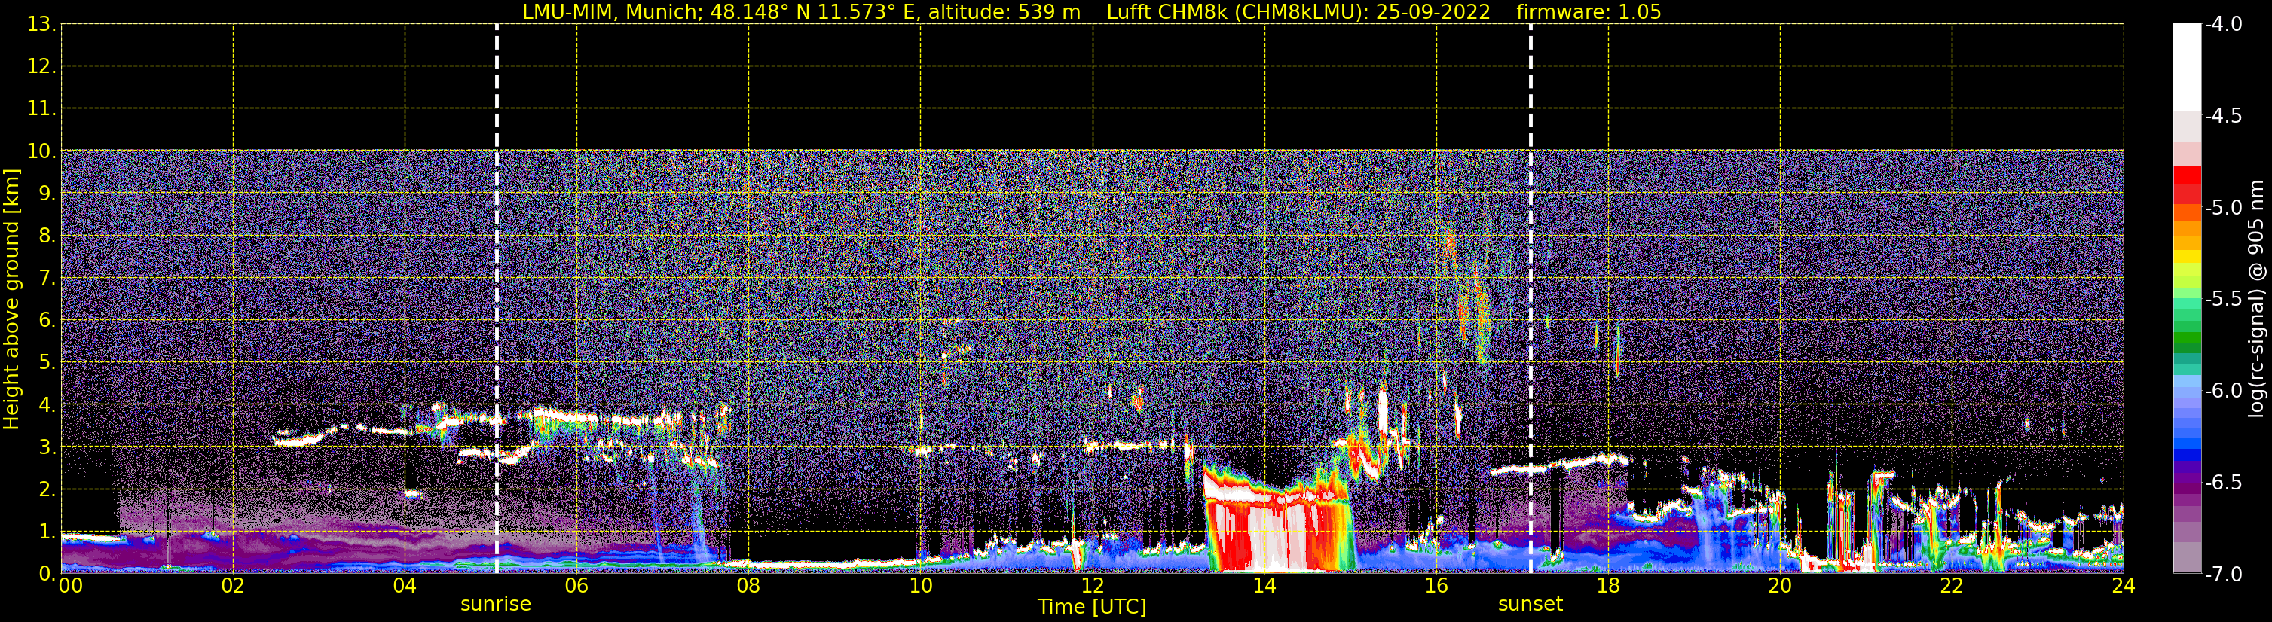2272x622 pixels.
Task: Click the 'Height above ground [km]' axis label
Action: pos(11,300)
